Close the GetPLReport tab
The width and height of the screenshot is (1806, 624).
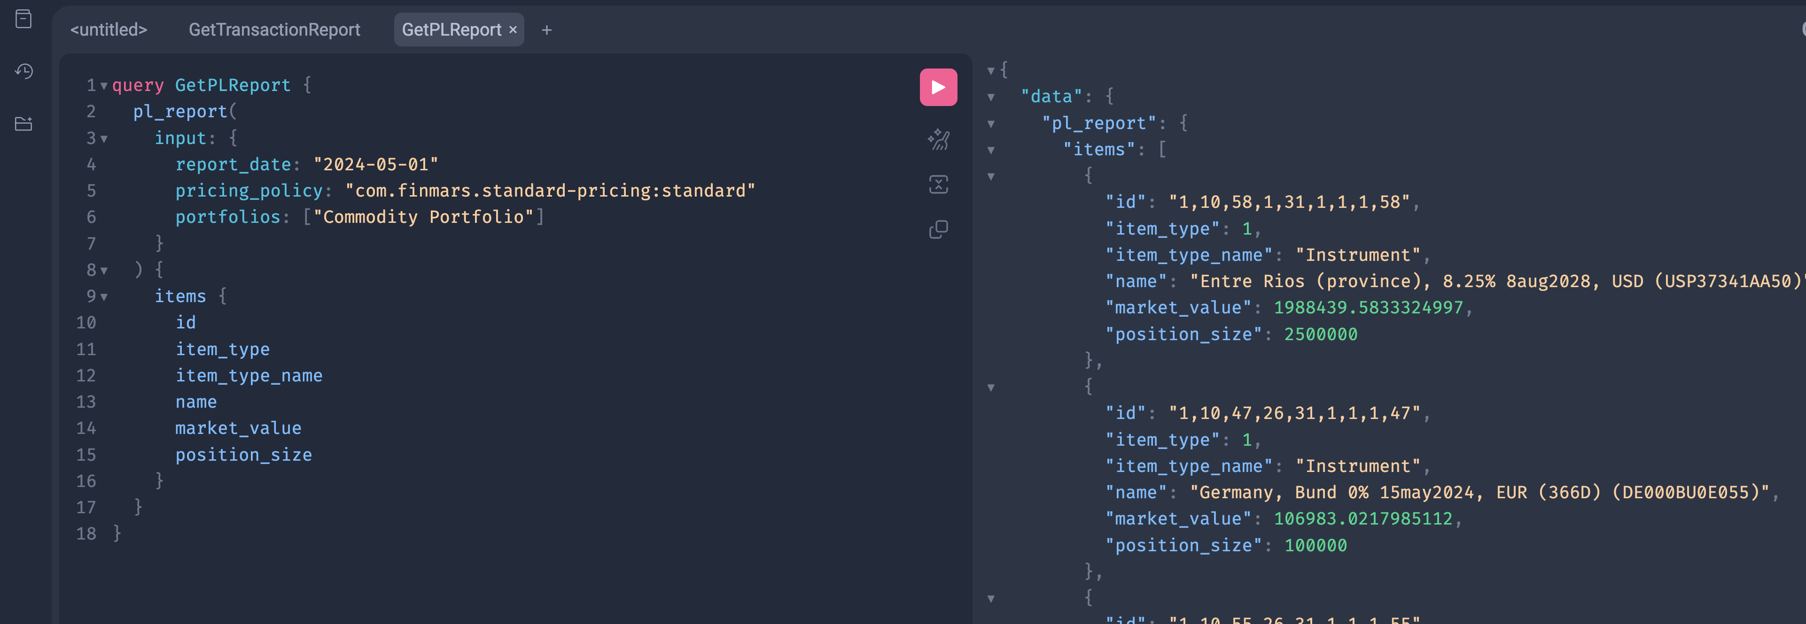513,30
